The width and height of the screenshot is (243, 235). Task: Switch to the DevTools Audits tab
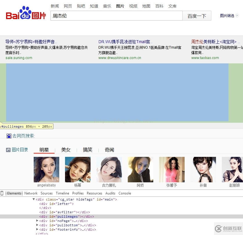(x=110, y=193)
